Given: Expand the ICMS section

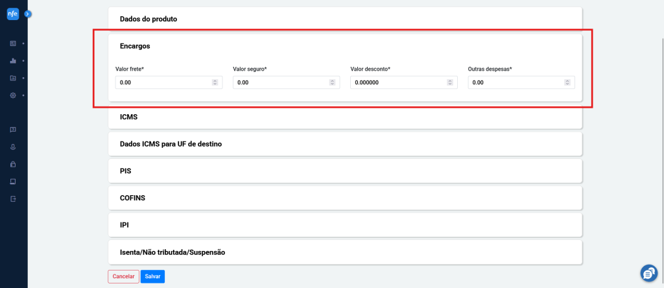Looking at the screenshot, I should point(345,117).
